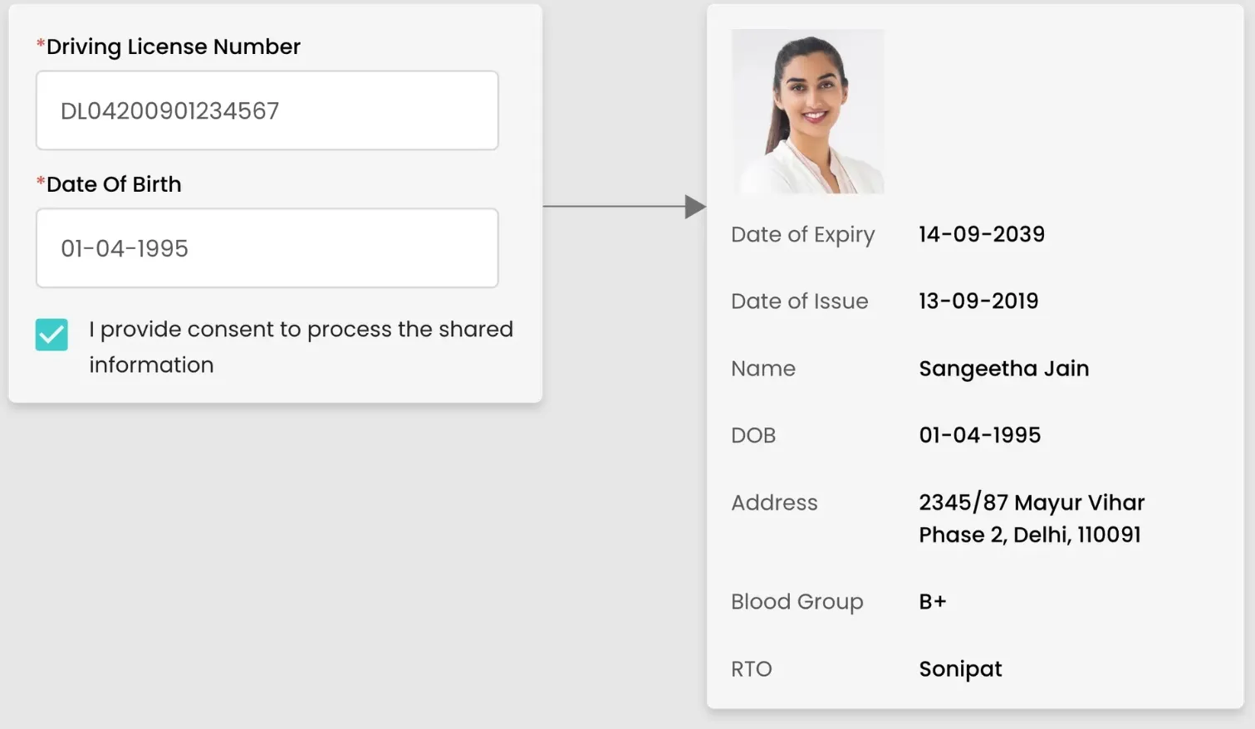Click the Date of Expiry label

click(x=802, y=235)
